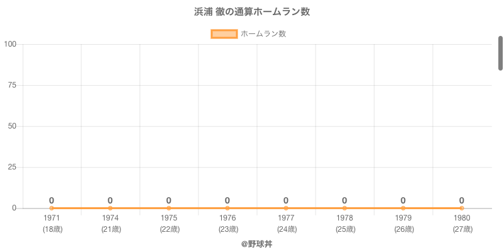Click the 1980 data point marker

click(x=462, y=208)
